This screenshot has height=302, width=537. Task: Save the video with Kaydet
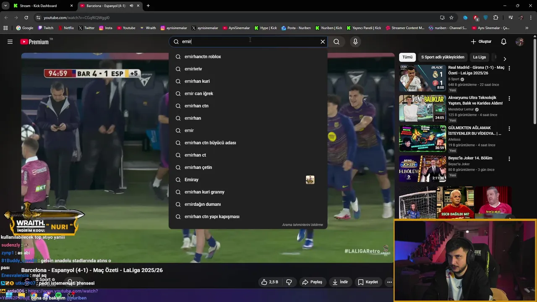(368, 282)
